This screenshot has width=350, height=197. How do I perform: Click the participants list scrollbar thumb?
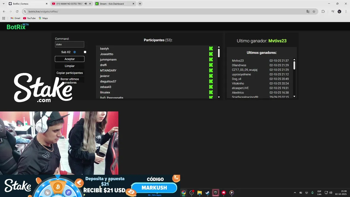click(219, 53)
